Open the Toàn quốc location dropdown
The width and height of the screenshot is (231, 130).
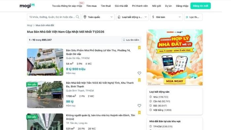pos(98,17)
